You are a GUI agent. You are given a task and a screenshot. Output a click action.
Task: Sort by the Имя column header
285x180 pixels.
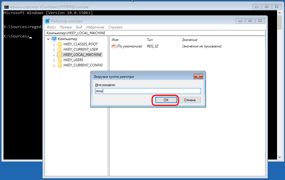coord(115,40)
